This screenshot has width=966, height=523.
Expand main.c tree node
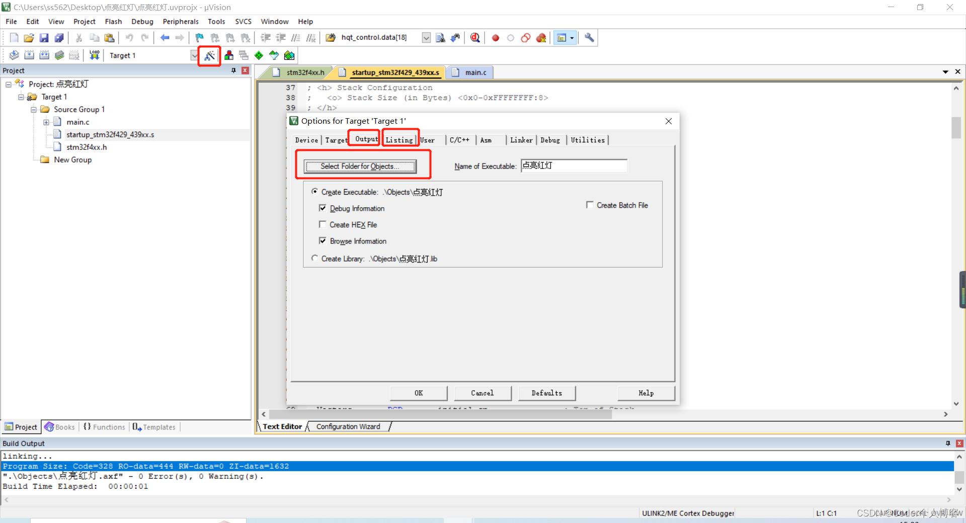pyautogui.click(x=46, y=122)
